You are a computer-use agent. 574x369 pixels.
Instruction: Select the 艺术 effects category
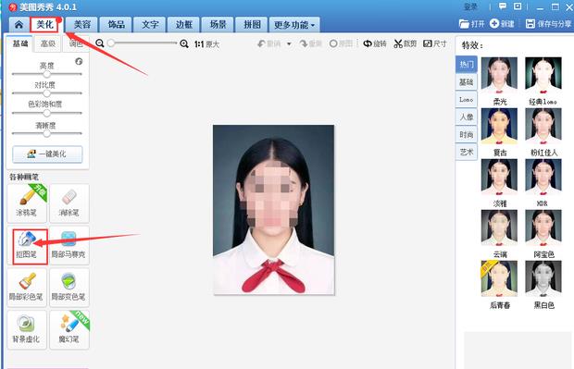467,152
